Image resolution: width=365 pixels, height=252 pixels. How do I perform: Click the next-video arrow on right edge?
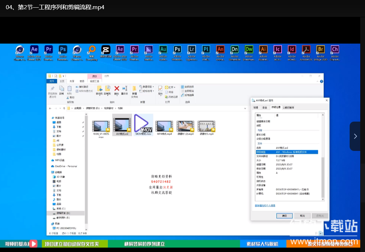coord(355,136)
